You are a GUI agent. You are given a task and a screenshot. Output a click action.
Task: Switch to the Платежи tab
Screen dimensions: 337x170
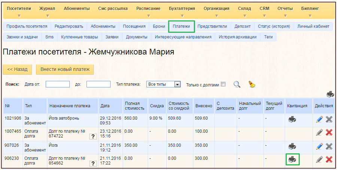[181, 27]
